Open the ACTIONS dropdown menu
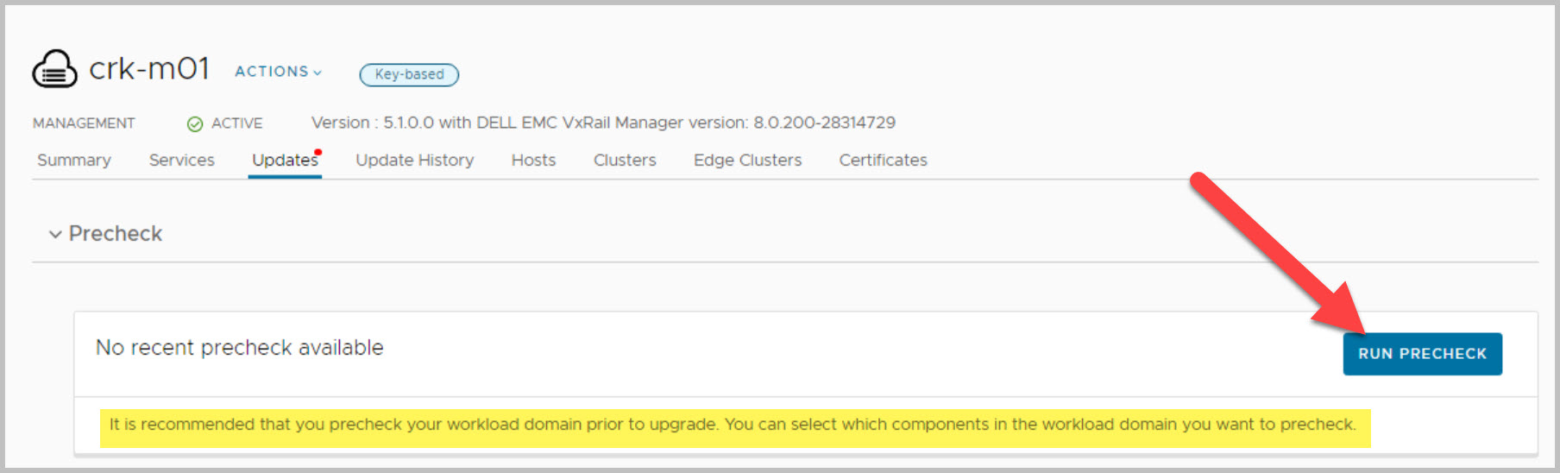1560x473 pixels. [278, 72]
